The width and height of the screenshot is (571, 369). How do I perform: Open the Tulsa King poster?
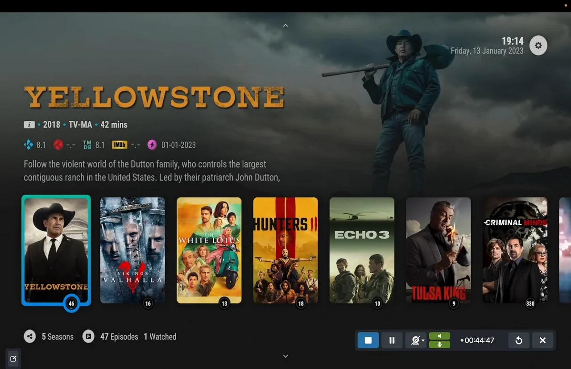[439, 250]
